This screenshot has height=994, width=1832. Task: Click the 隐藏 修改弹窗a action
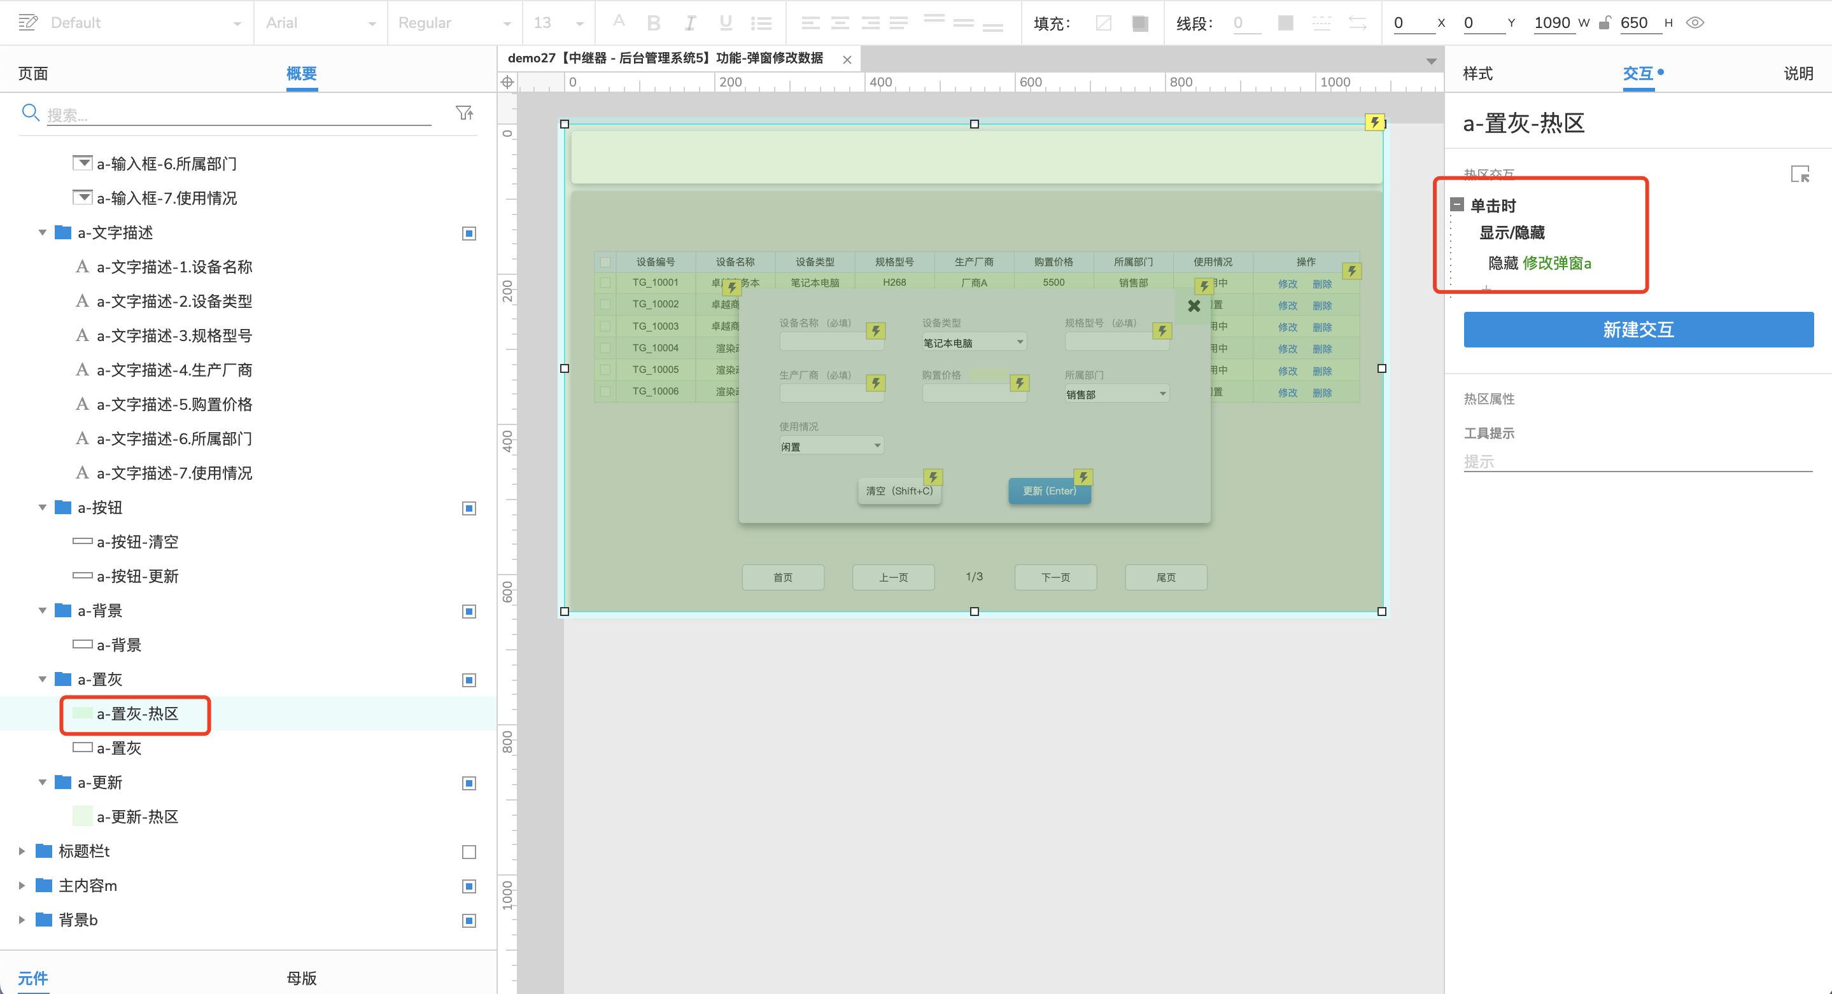1540,263
